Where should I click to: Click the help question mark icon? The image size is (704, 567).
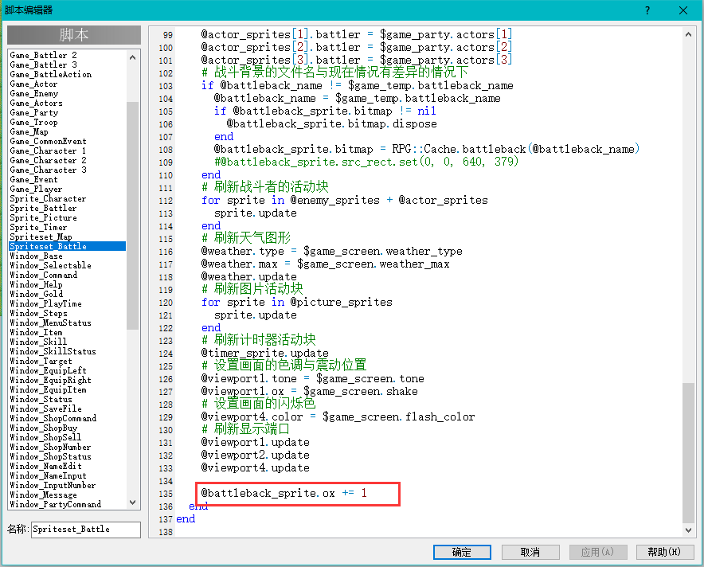pyautogui.click(x=647, y=10)
